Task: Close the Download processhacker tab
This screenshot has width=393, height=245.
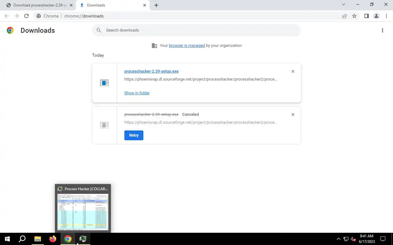Action: coord(71,5)
